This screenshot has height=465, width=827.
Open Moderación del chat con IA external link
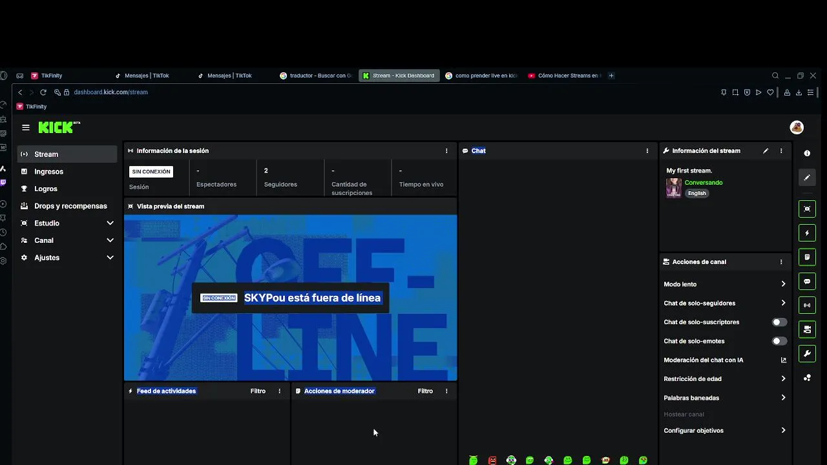click(x=784, y=360)
